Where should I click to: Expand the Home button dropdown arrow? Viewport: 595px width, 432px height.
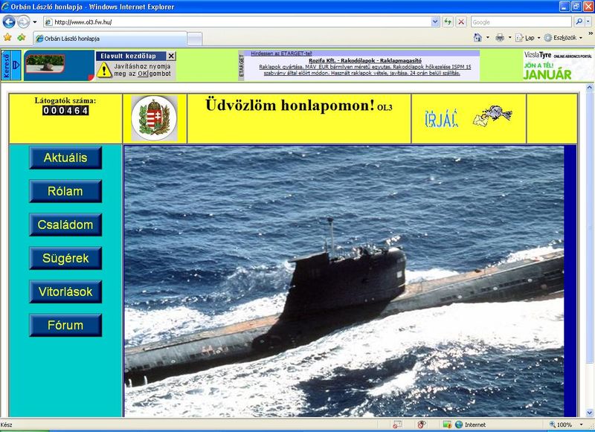click(x=488, y=37)
